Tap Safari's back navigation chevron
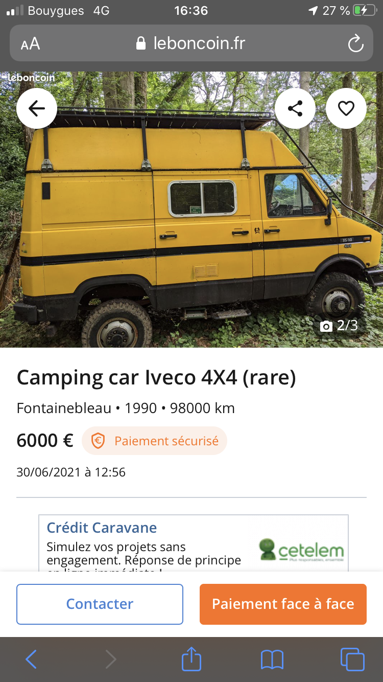 [31, 659]
